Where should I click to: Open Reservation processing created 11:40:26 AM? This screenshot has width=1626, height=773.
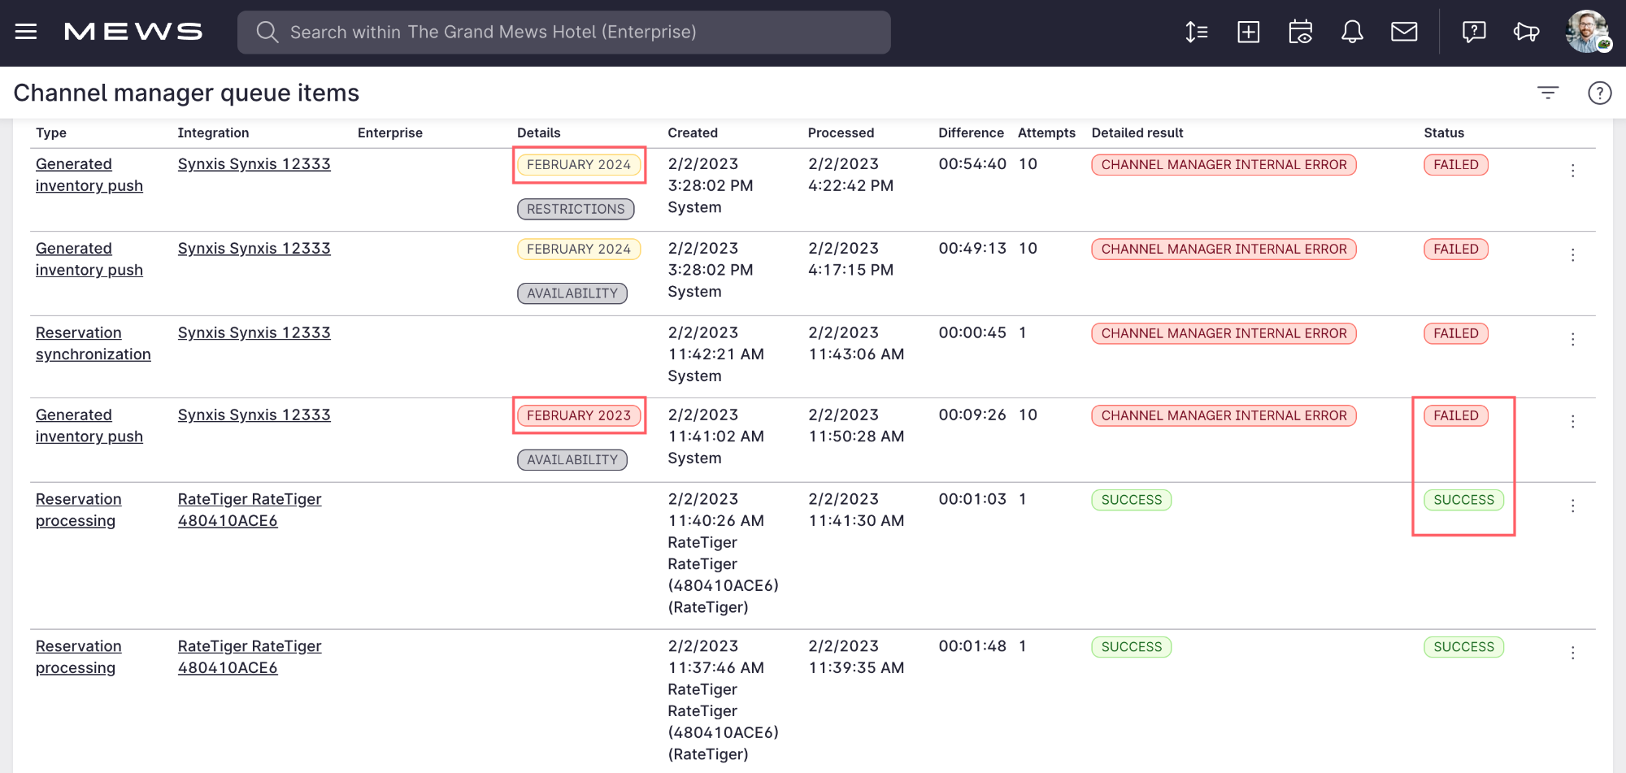[79, 510]
